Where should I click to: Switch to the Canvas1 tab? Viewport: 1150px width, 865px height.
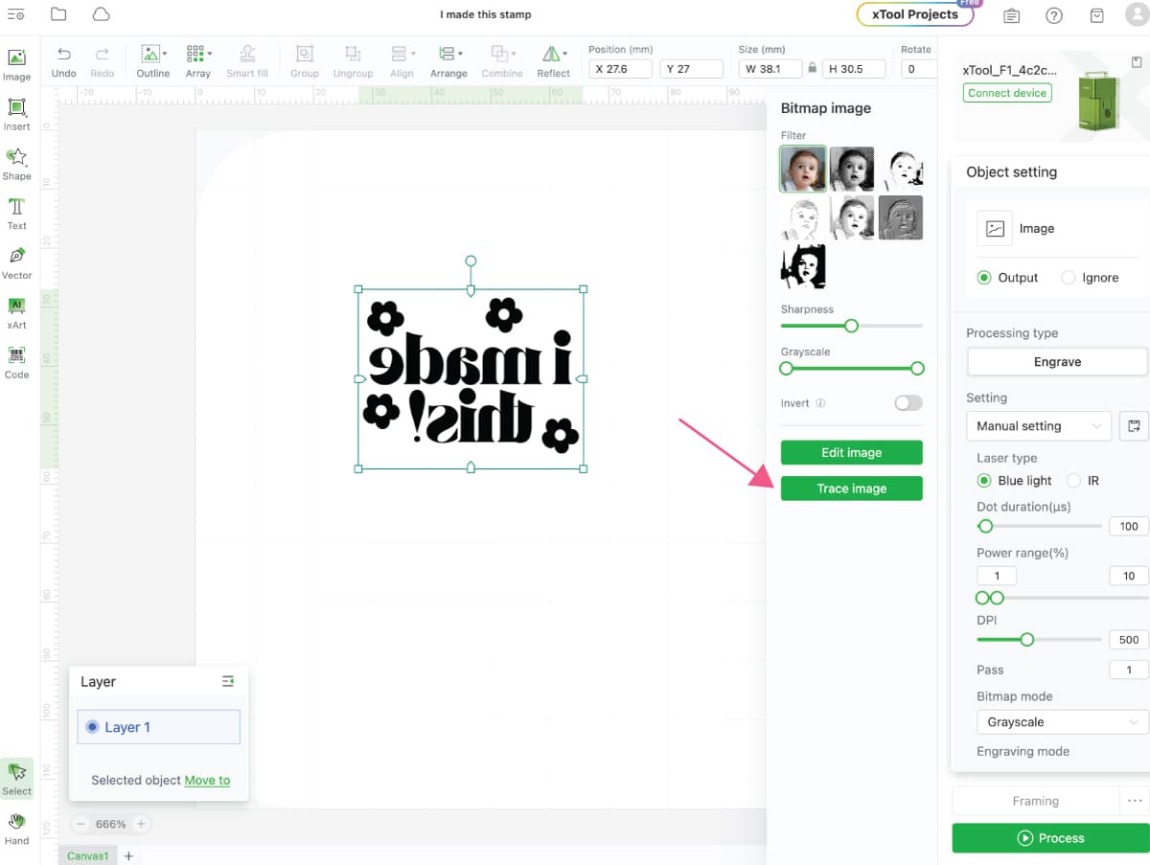tap(88, 855)
